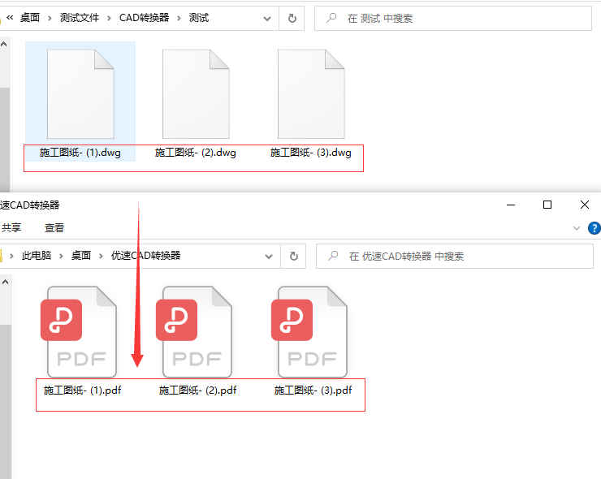601x479 pixels.
Task: Refresh the 优速CAD转换器 folder window
Action: 294,256
